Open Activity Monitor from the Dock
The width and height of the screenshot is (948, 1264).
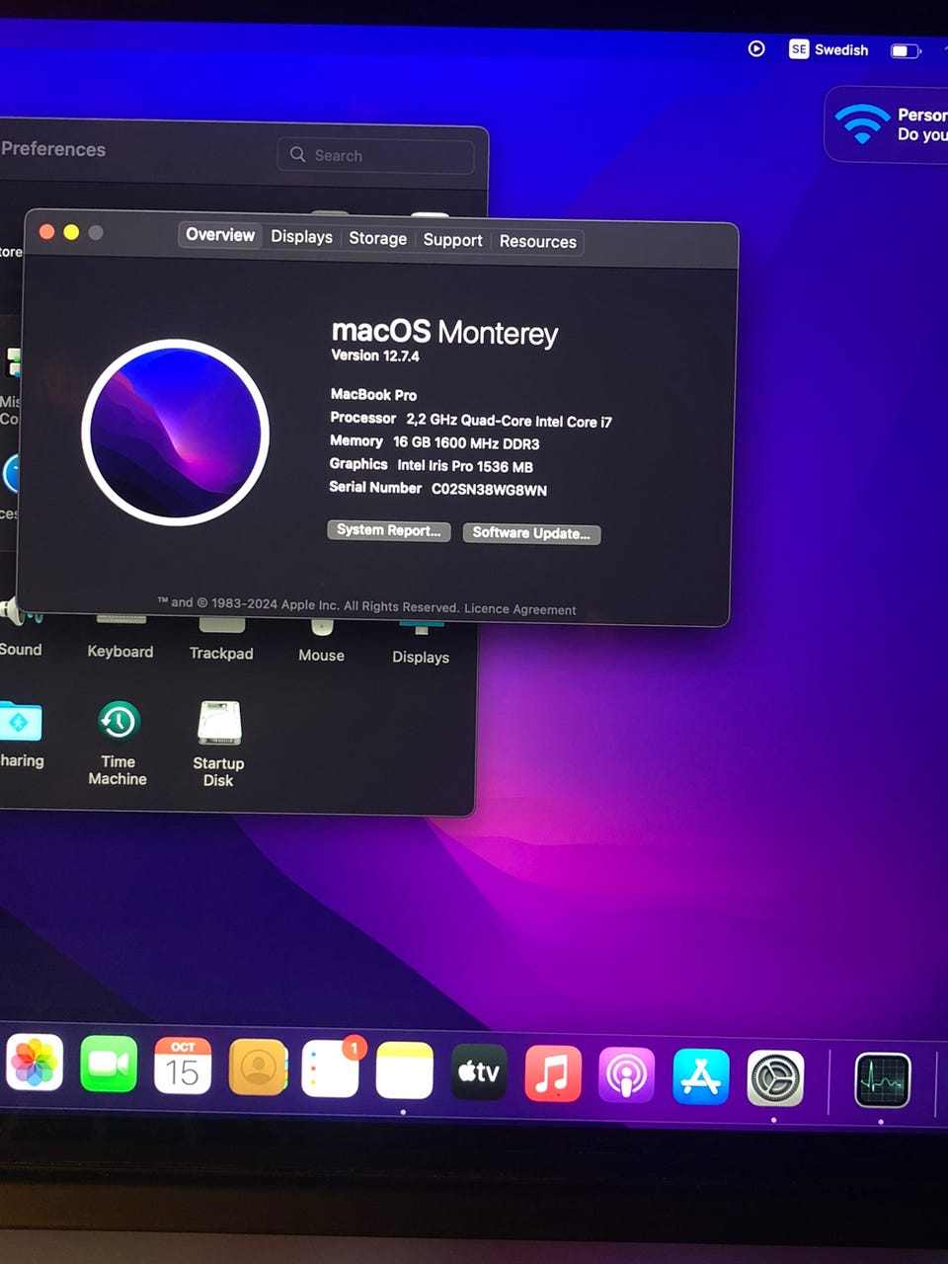pyautogui.click(x=882, y=1080)
